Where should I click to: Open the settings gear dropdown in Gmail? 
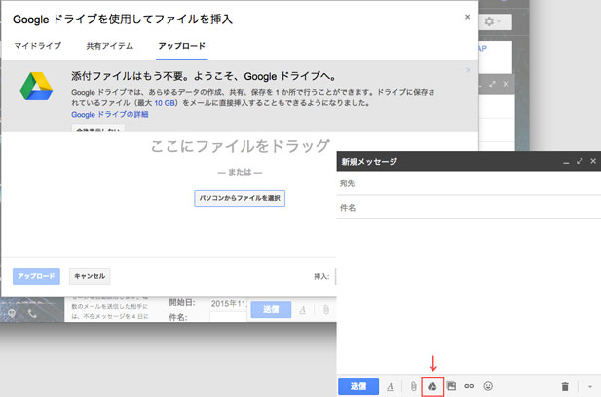(493, 21)
